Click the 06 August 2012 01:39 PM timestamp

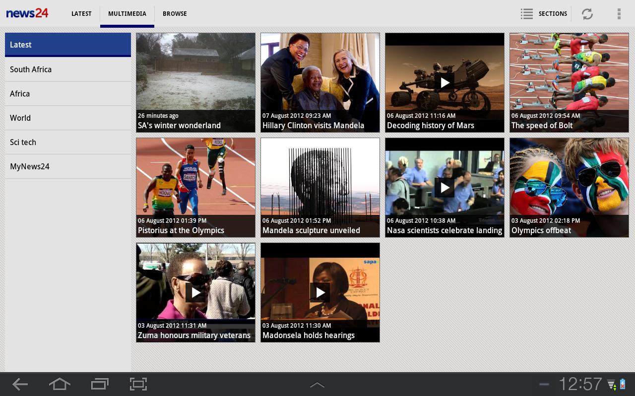172,221
